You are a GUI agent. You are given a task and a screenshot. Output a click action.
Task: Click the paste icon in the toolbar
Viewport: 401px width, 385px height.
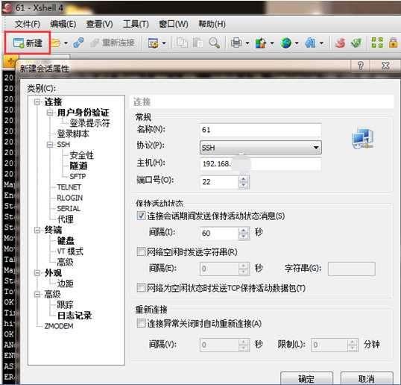coord(198,43)
